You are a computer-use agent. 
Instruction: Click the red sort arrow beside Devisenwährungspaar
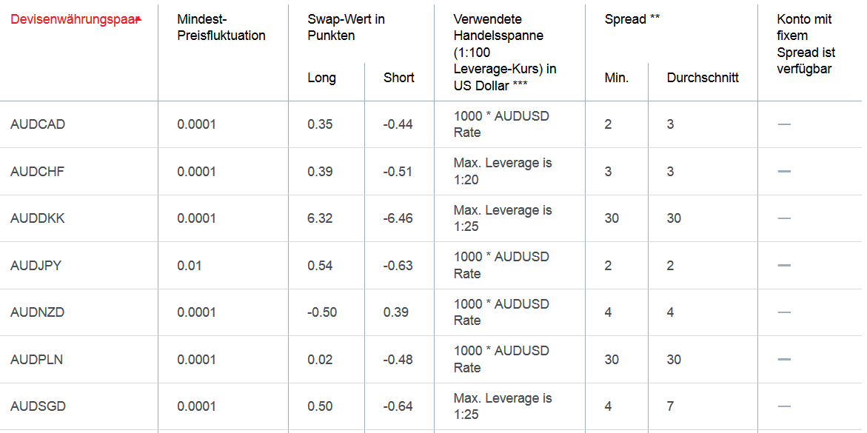[x=139, y=19]
